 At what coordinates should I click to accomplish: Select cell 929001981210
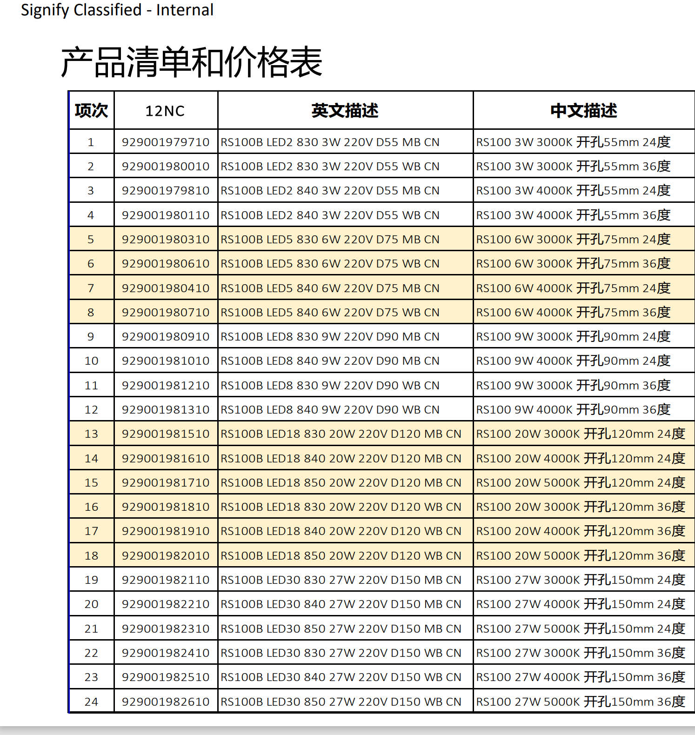pos(166,386)
